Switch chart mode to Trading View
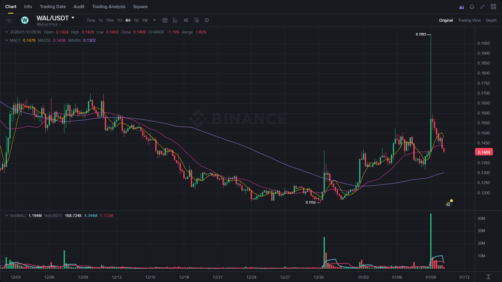502x282 pixels. 469,20
